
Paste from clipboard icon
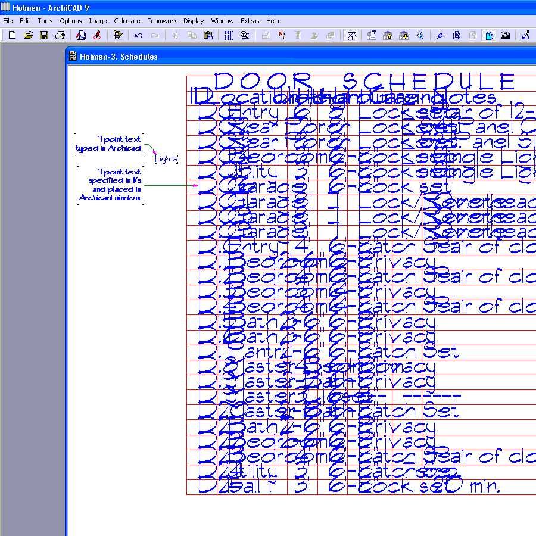click(x=208, y=35)
